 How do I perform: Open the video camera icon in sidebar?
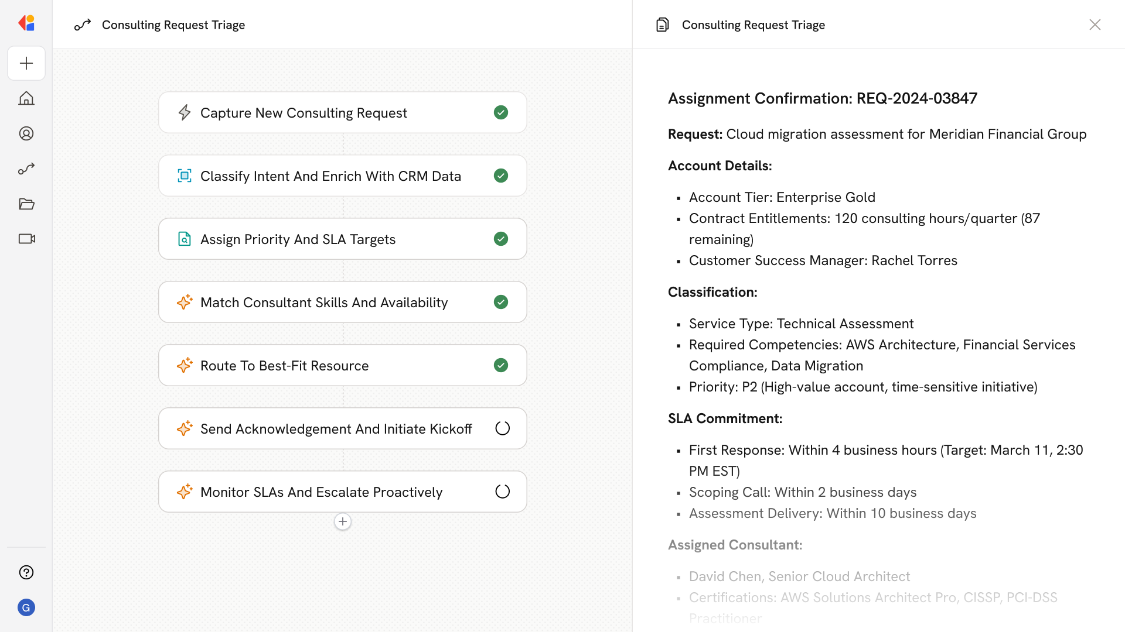[x=26, y=239]
